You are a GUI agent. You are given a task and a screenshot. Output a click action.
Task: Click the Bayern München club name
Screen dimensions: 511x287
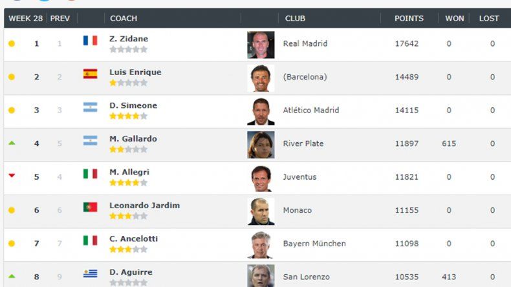coord(314,244)
